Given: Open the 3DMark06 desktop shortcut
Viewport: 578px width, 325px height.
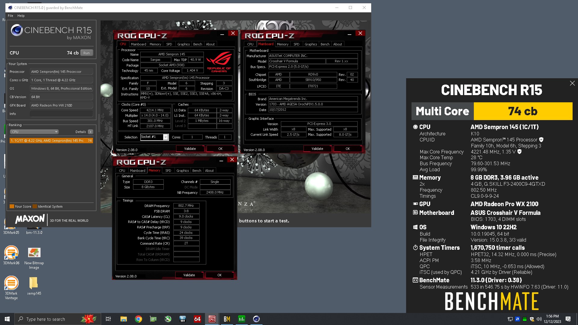Looking at the screenshot, I should click(11, 255).
